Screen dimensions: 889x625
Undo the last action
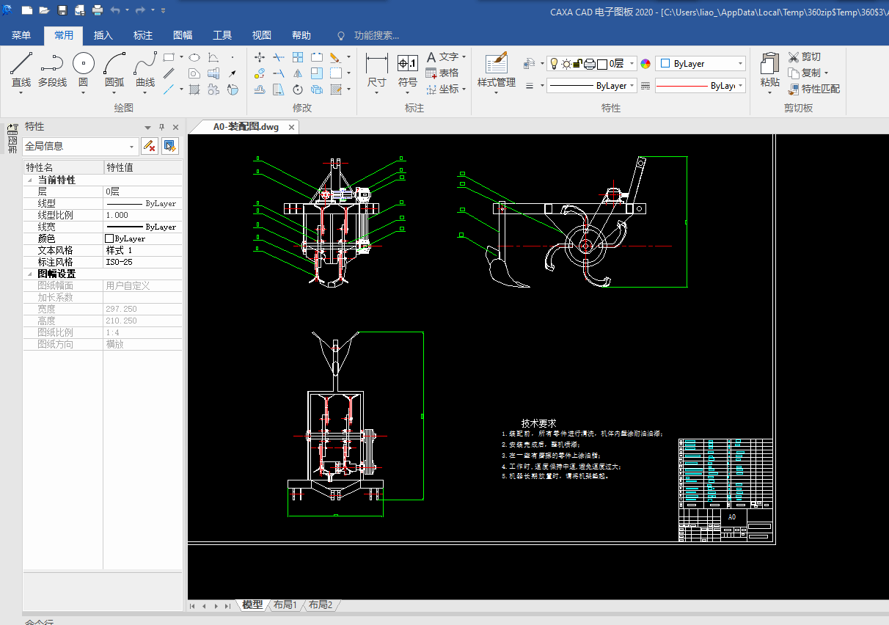click(x=115, y=10)
